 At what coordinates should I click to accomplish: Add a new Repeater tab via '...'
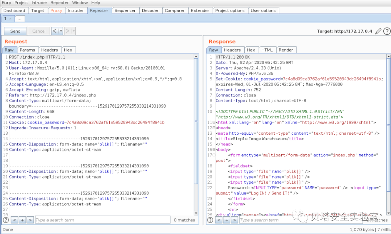pyautogui.click(x=20, y=19)
